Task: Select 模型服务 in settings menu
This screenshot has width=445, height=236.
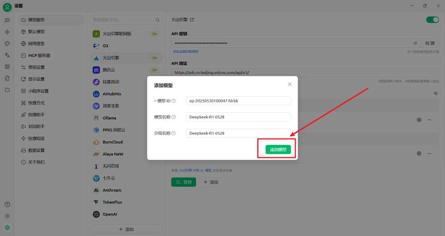Action: (x=51, y=20)
